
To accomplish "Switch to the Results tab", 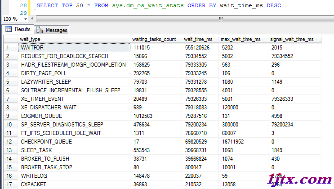I will (x=18, y=29).
